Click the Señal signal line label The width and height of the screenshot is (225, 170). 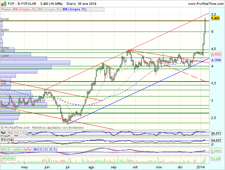pyautogui.click(x=27, y=150)
